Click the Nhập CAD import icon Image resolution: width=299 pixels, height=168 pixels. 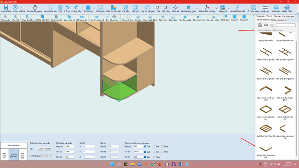coord(287,7)
